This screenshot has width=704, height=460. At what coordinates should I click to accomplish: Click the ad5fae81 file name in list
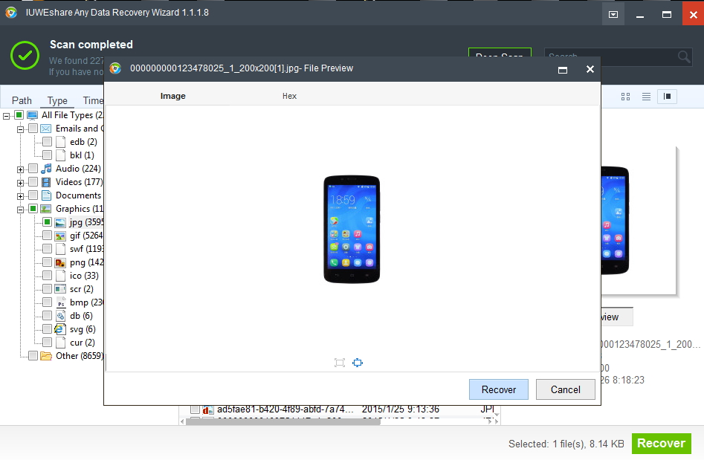(285, 409)
